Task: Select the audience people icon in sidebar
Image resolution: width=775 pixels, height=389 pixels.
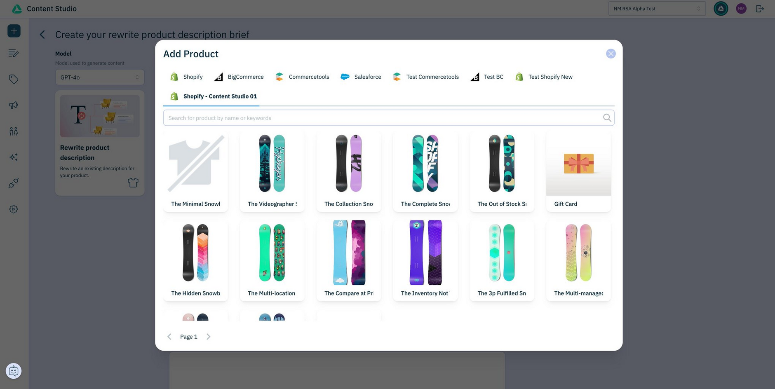Action: 14,131
